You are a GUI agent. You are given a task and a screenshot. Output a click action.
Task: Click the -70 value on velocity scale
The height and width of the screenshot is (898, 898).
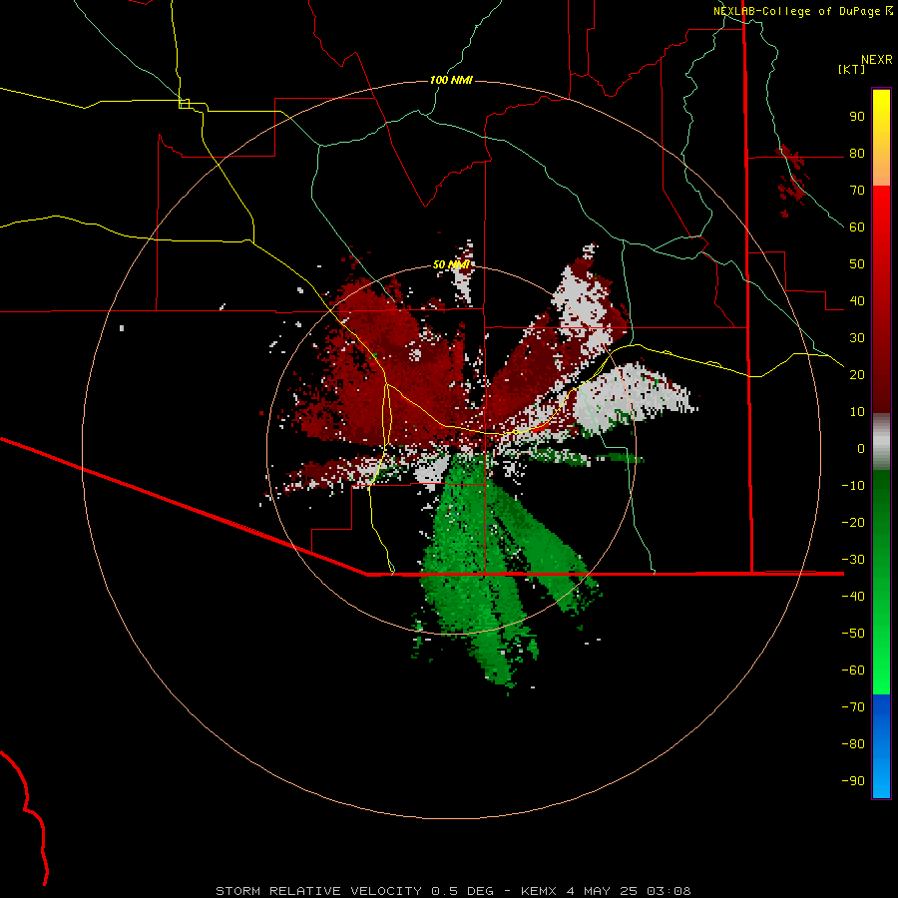853,707
